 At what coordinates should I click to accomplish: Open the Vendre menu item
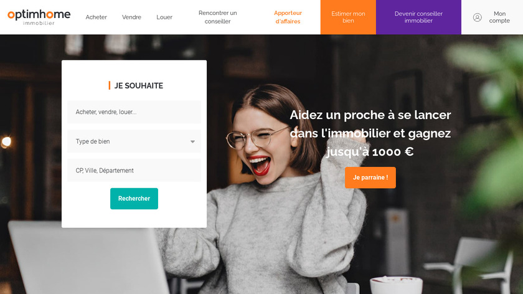tap(131, 17)
